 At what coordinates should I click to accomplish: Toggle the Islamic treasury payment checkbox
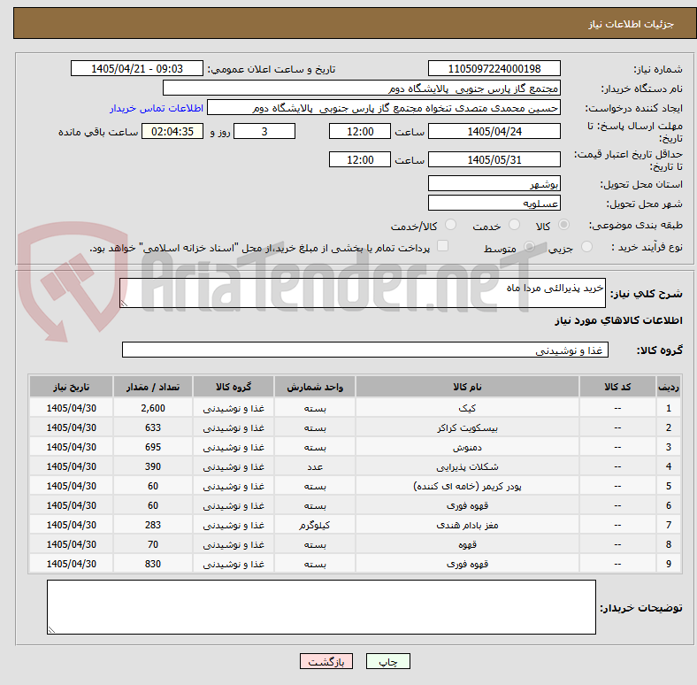pos(443,246)
